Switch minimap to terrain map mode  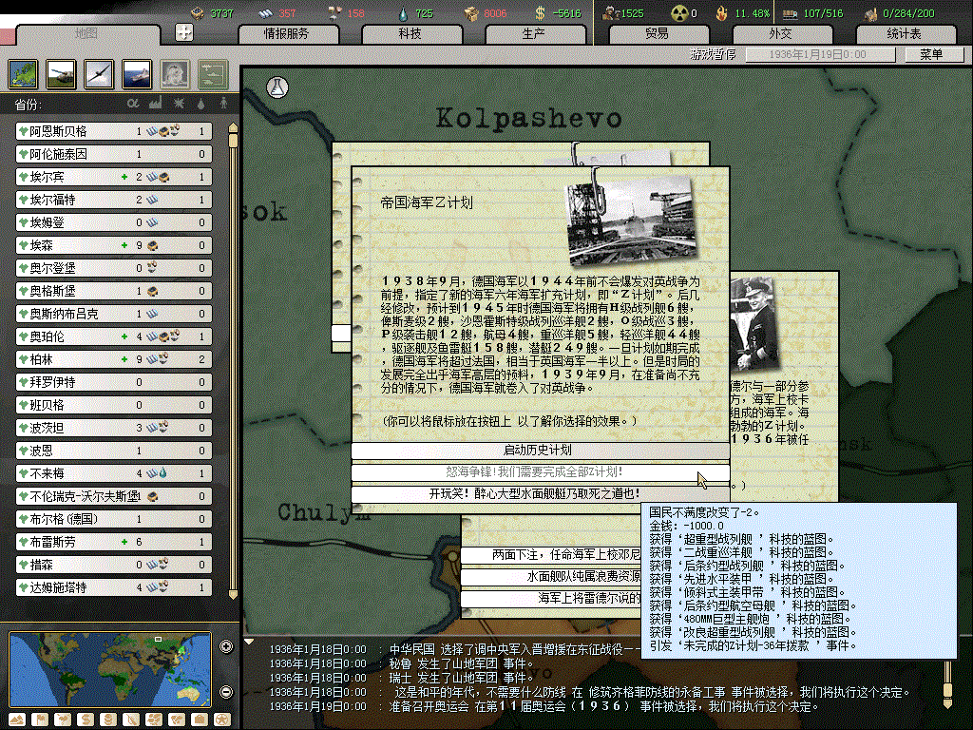pos(18,717)
